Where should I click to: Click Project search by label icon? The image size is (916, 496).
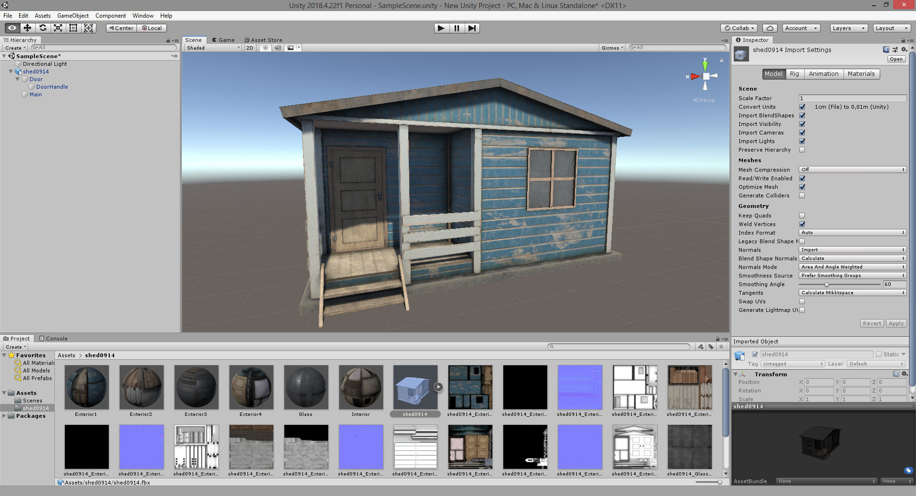point(711,347)
